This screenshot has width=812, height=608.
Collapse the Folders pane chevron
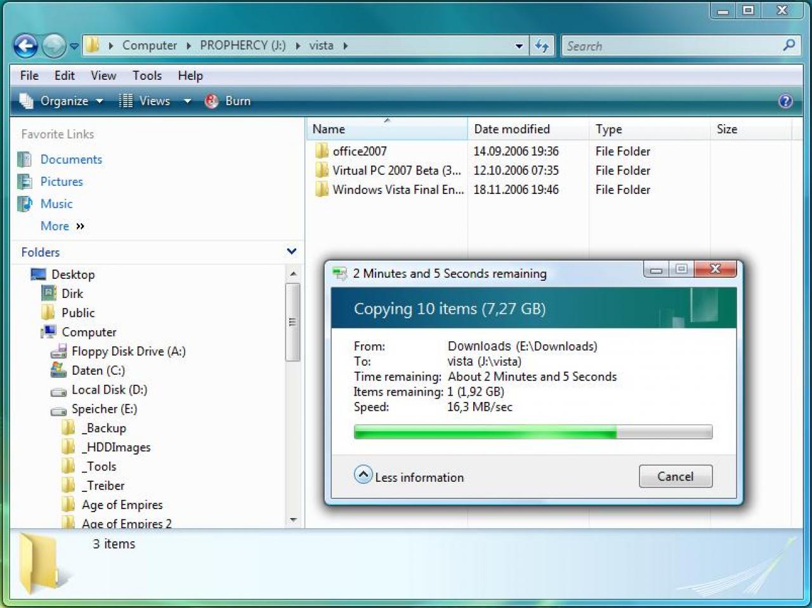pos(291,252)
